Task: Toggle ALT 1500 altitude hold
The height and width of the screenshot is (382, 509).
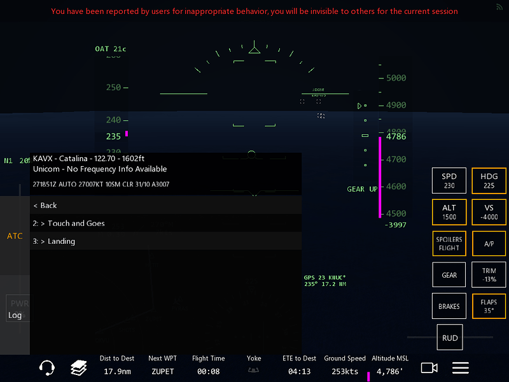Action: pos(449,212)
